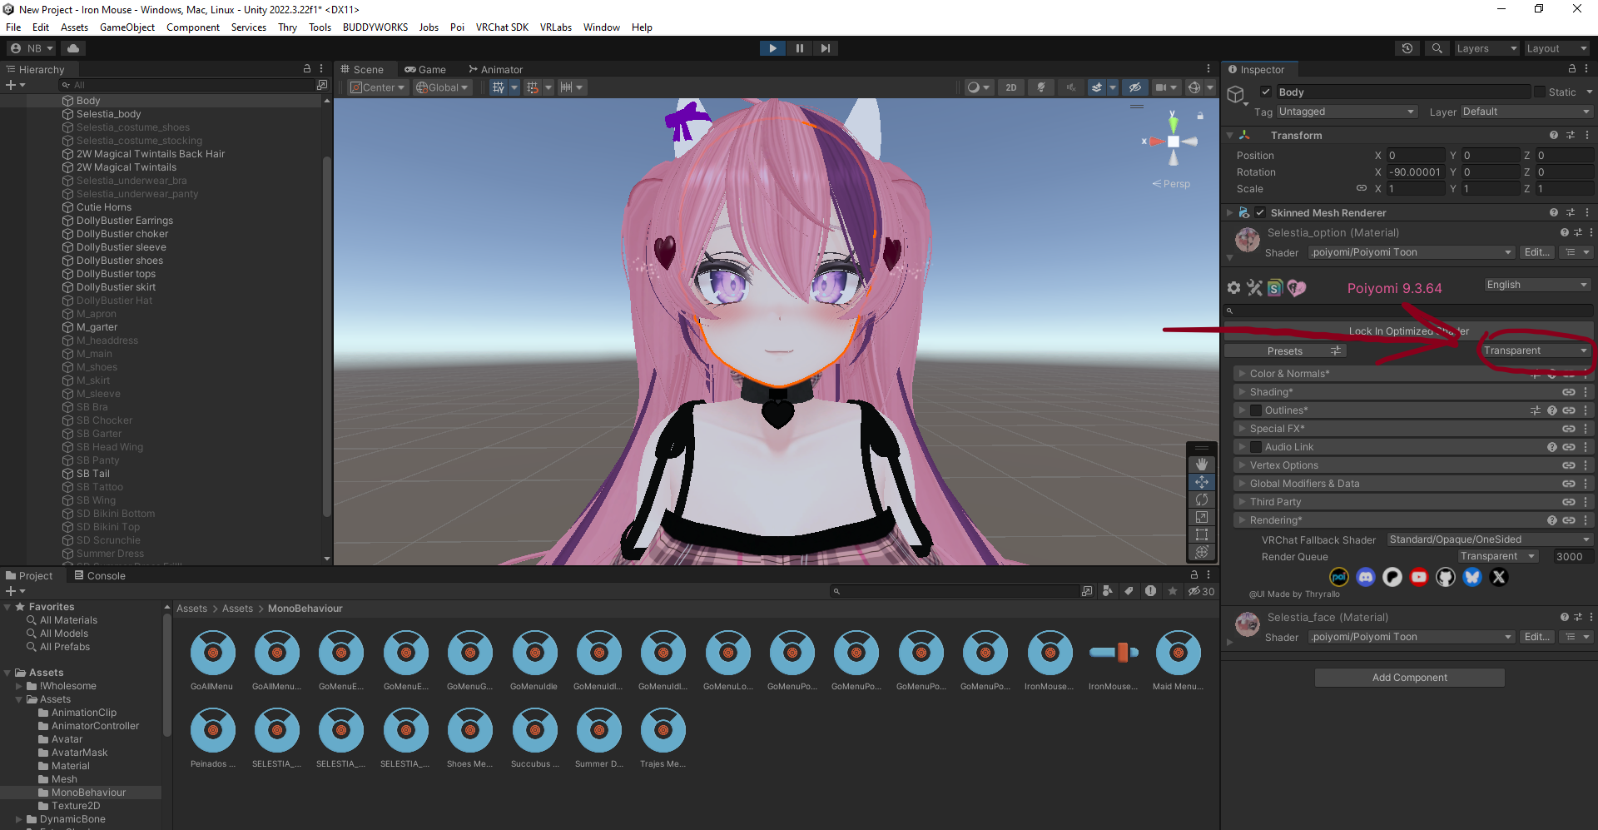Select DollyBustier choker in the Hierarchy
This screenshot has height=830, width=1598.
coord(122,234)
